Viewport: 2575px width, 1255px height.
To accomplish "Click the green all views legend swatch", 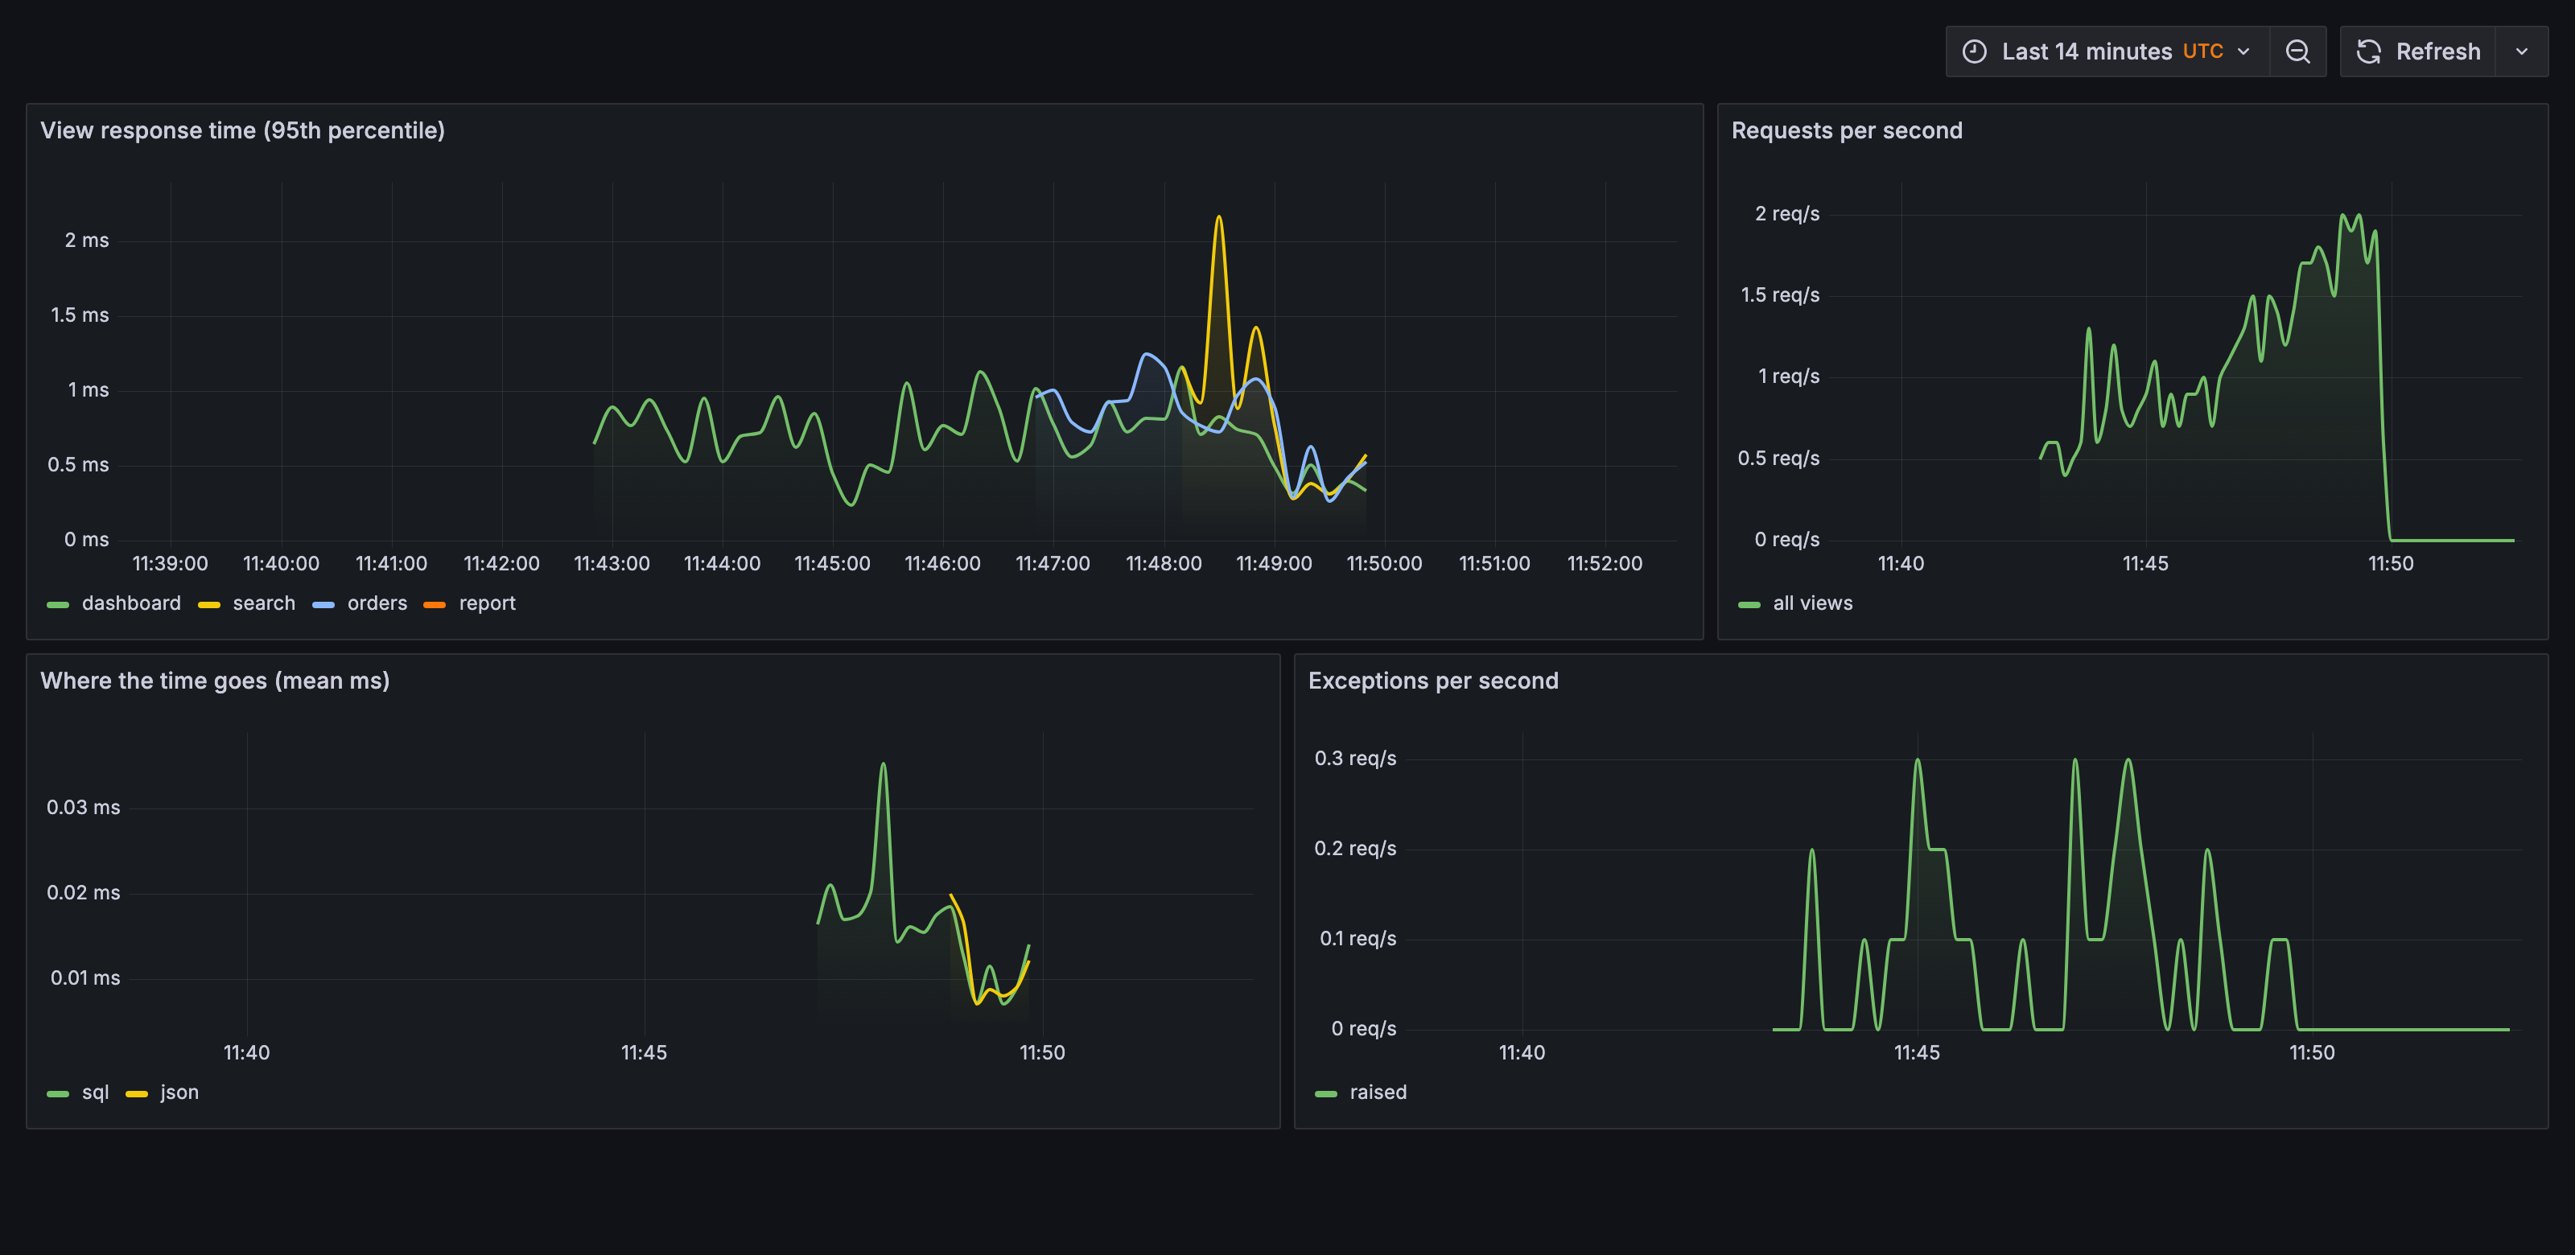I will coord(1749,604).
